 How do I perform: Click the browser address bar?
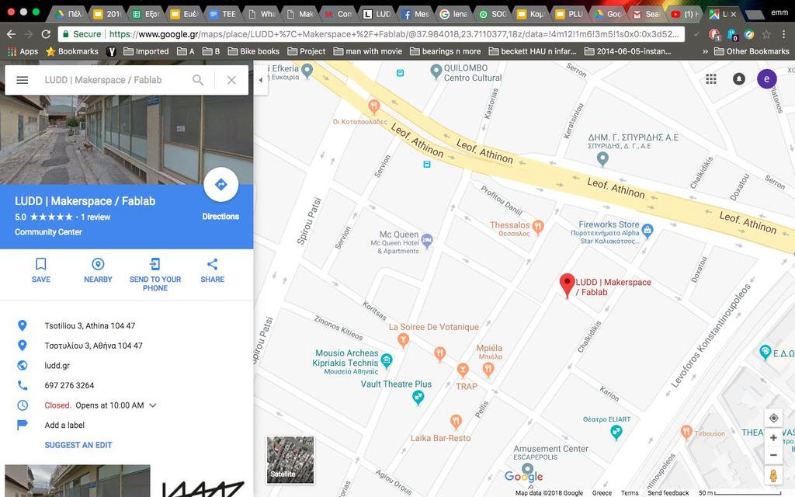click(371, 34)
